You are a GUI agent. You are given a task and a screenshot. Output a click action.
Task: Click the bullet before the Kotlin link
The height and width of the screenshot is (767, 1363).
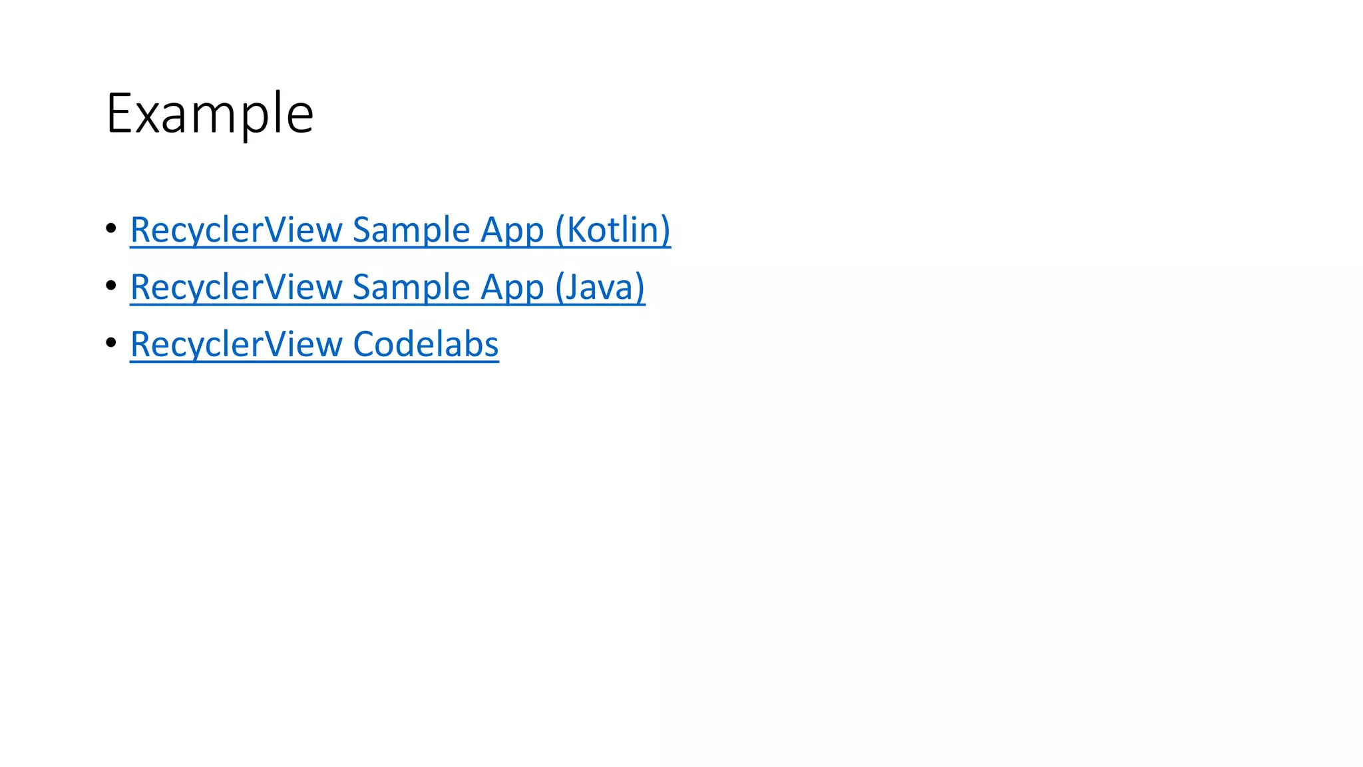(x=110, y=228)
